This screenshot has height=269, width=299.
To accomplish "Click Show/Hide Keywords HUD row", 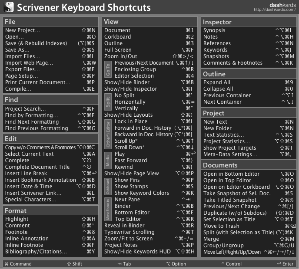I will [149, 252].
